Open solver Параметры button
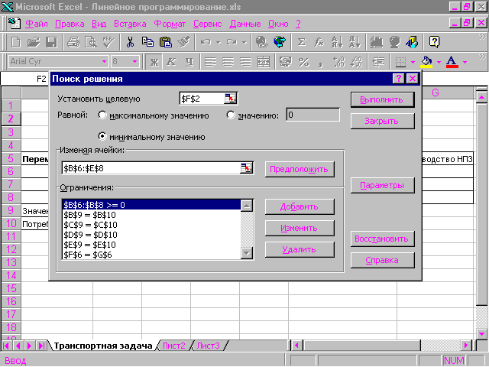 click(x=382, y=185)
